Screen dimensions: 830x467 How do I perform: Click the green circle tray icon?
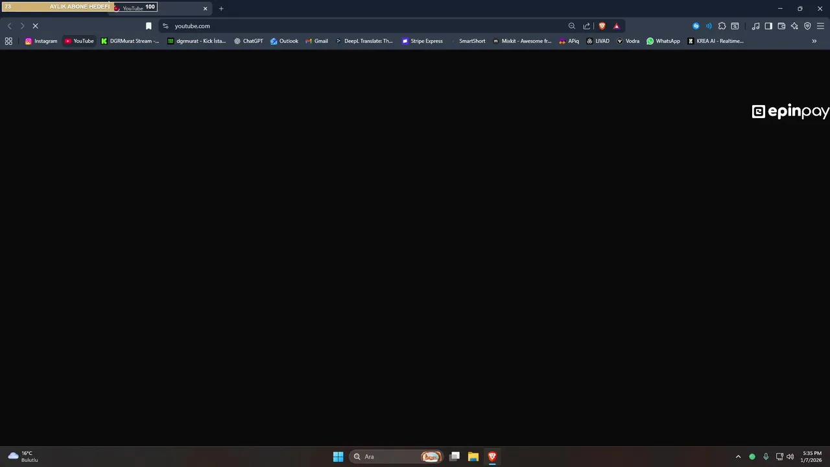pos(752,457)
